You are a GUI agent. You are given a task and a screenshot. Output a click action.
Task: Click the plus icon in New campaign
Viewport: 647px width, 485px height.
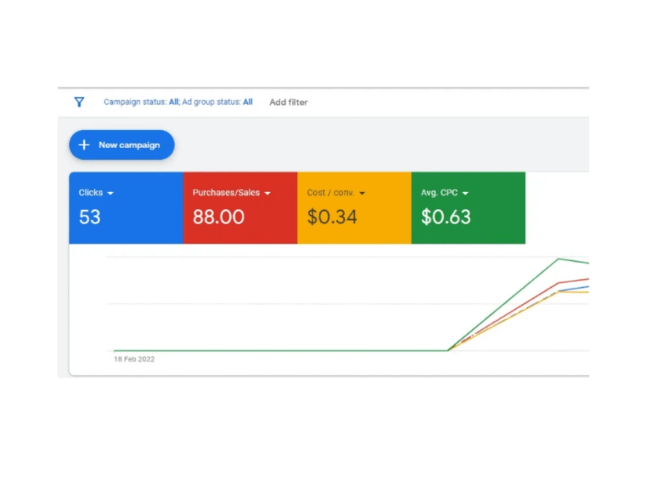click(x=84, y=145)
